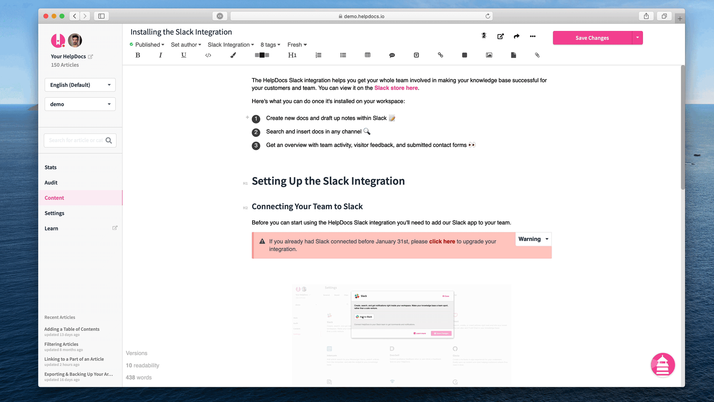This screenshot has width=714, height=402.
Task: Insert a table
Action: pyautogui.click(x=367, y=55)
